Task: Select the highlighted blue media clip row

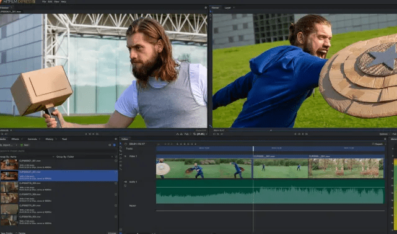Action: click(x=59, y=175)
